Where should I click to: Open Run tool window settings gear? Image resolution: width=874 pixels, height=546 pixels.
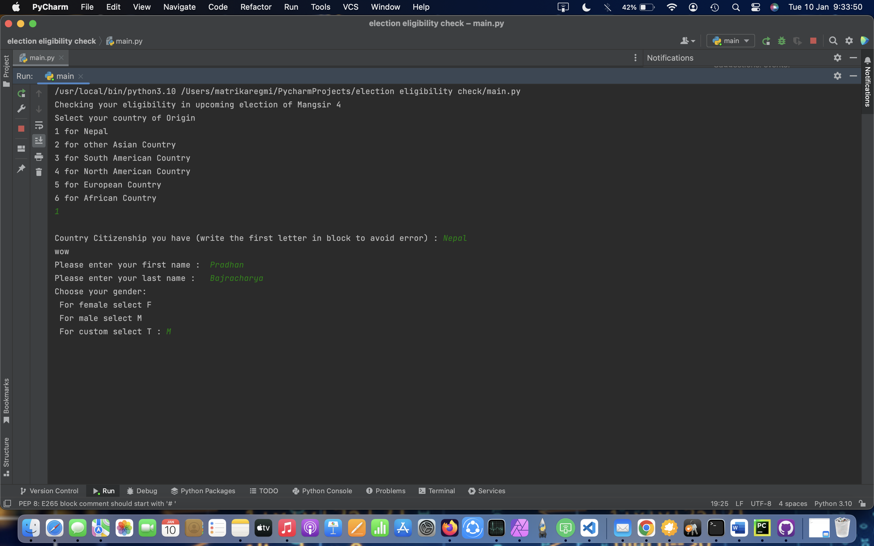pos(838,76)
